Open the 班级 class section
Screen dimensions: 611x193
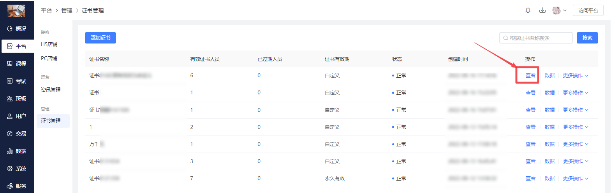(17, 99)
